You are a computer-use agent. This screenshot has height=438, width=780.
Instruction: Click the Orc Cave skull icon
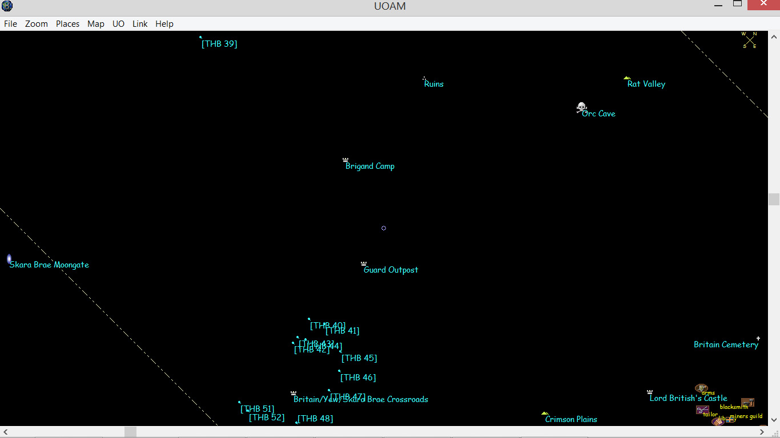tap(581, 107)
